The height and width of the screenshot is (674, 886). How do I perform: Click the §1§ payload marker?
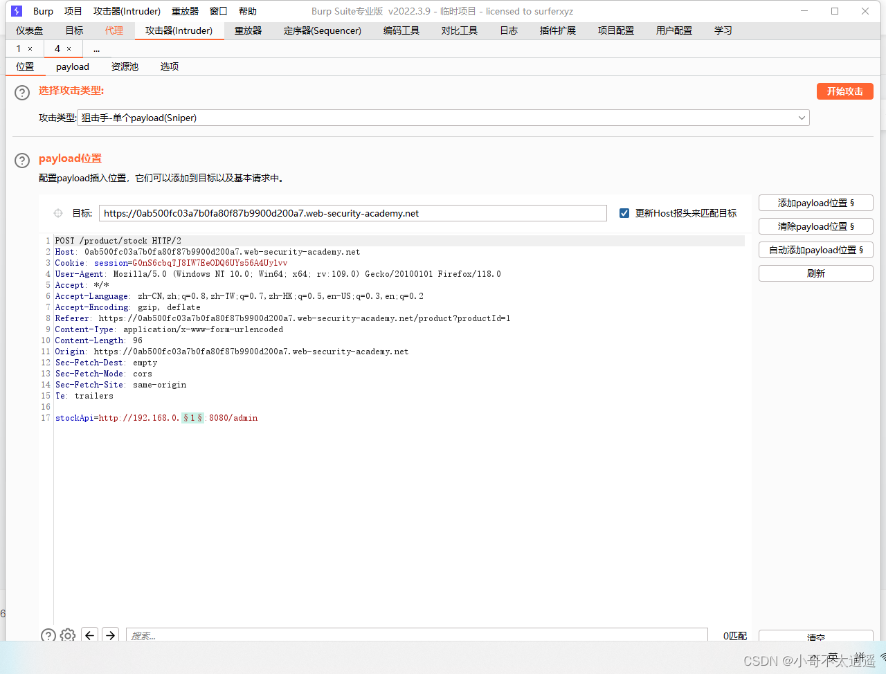pos(192,418)
